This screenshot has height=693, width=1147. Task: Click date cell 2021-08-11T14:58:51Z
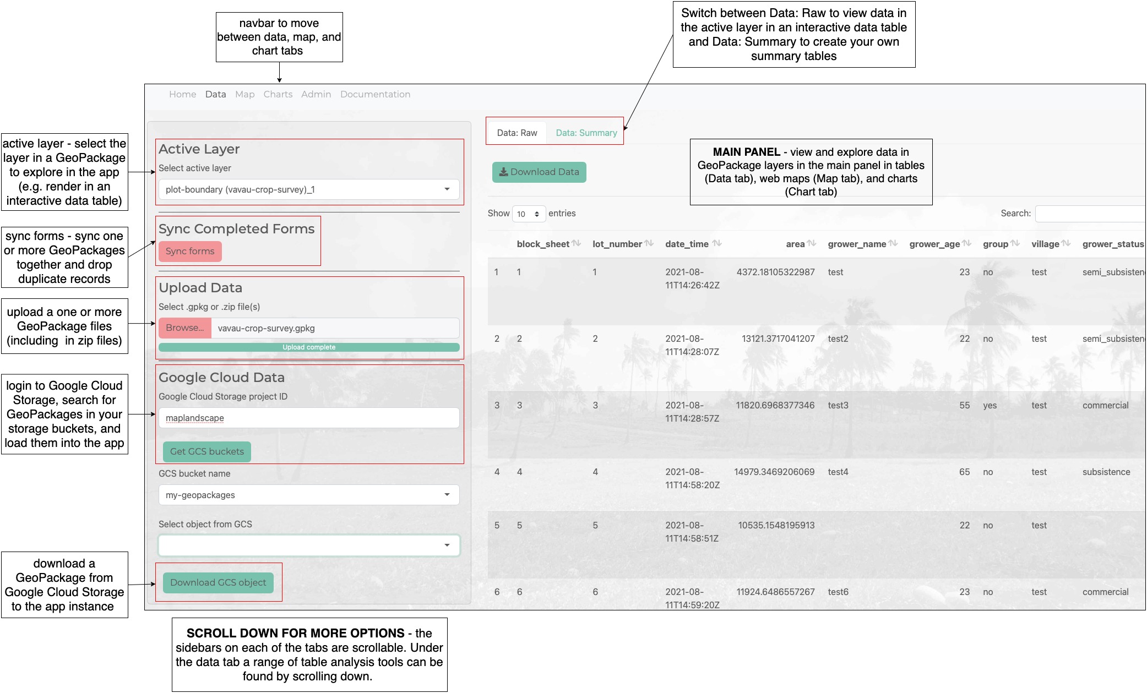692,532
